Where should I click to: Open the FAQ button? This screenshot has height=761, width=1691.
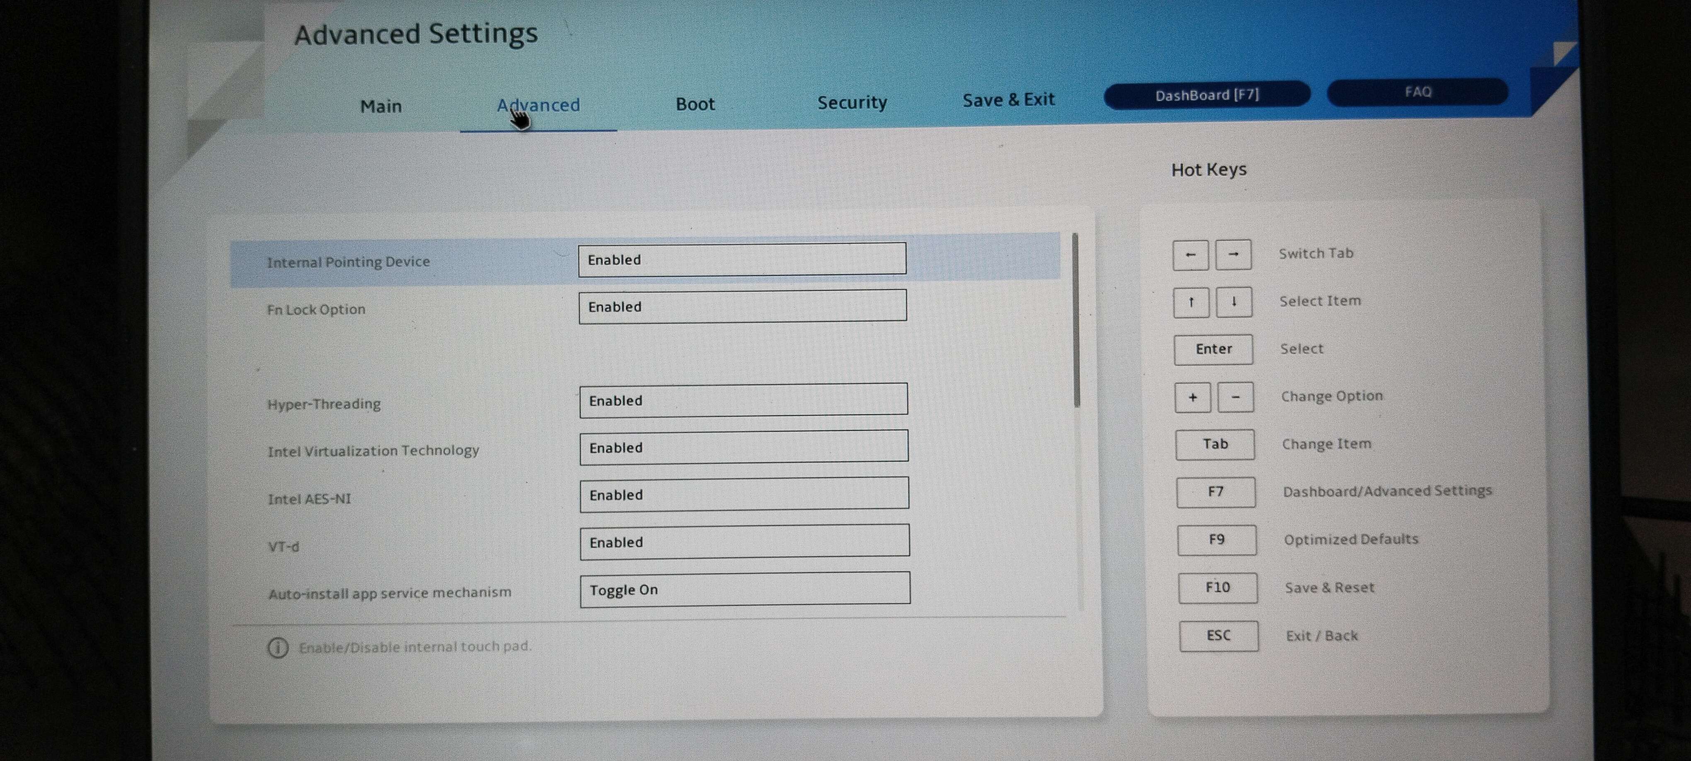point(1417,92)
